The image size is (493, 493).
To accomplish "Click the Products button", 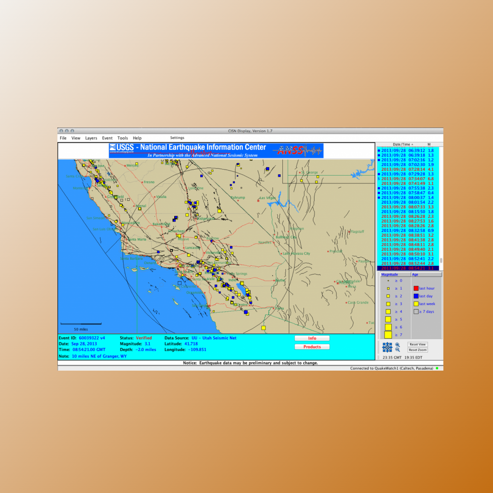I will click(x=312, y=347).
